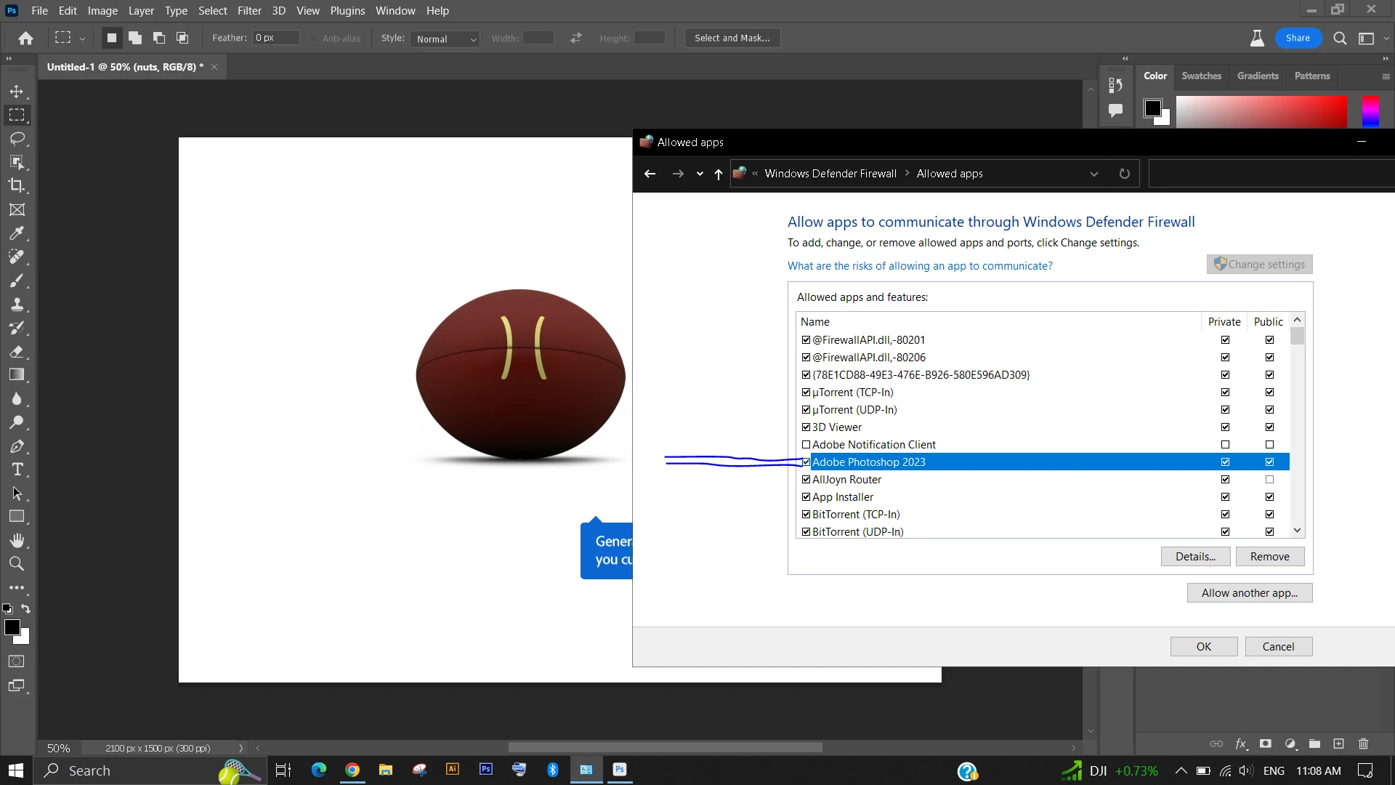Select the Move tool

[x=17, y=92]
